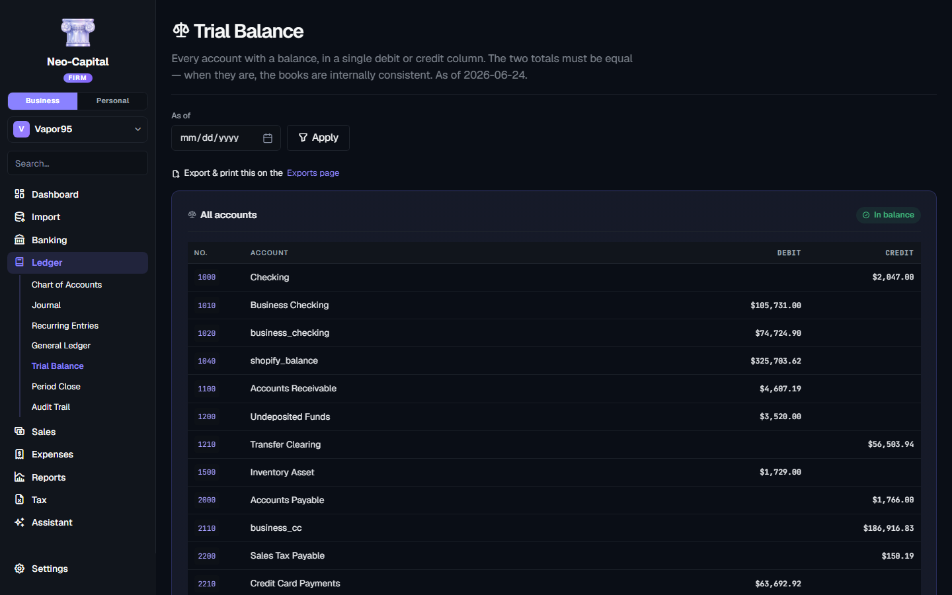Click the $186,916.83 credit amount
The height and width of the screenshot is (595, 952).
[889, 528]
